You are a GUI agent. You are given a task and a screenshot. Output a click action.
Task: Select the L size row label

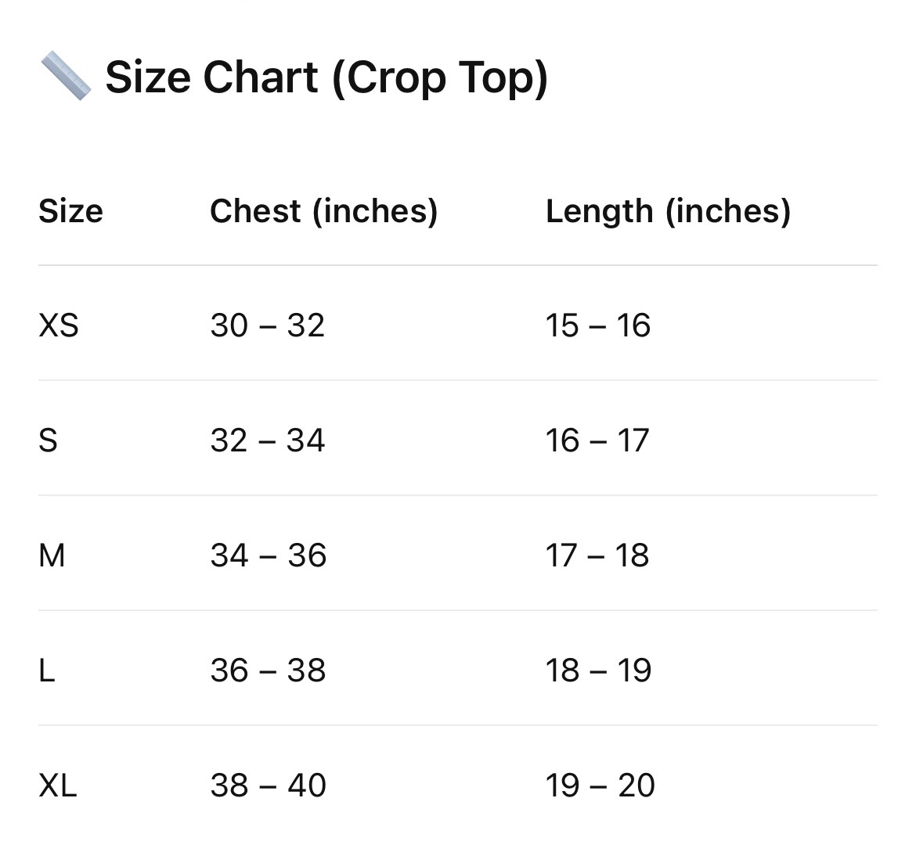pos(47,670)
